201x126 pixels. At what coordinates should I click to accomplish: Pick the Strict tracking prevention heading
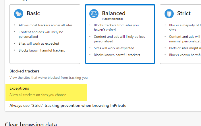coord(184,13)
